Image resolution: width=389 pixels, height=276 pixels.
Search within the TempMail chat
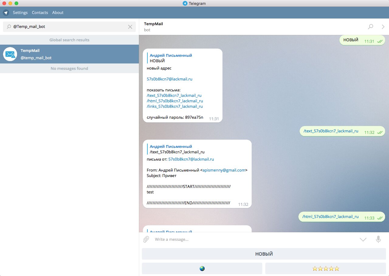tap(370, 27)
